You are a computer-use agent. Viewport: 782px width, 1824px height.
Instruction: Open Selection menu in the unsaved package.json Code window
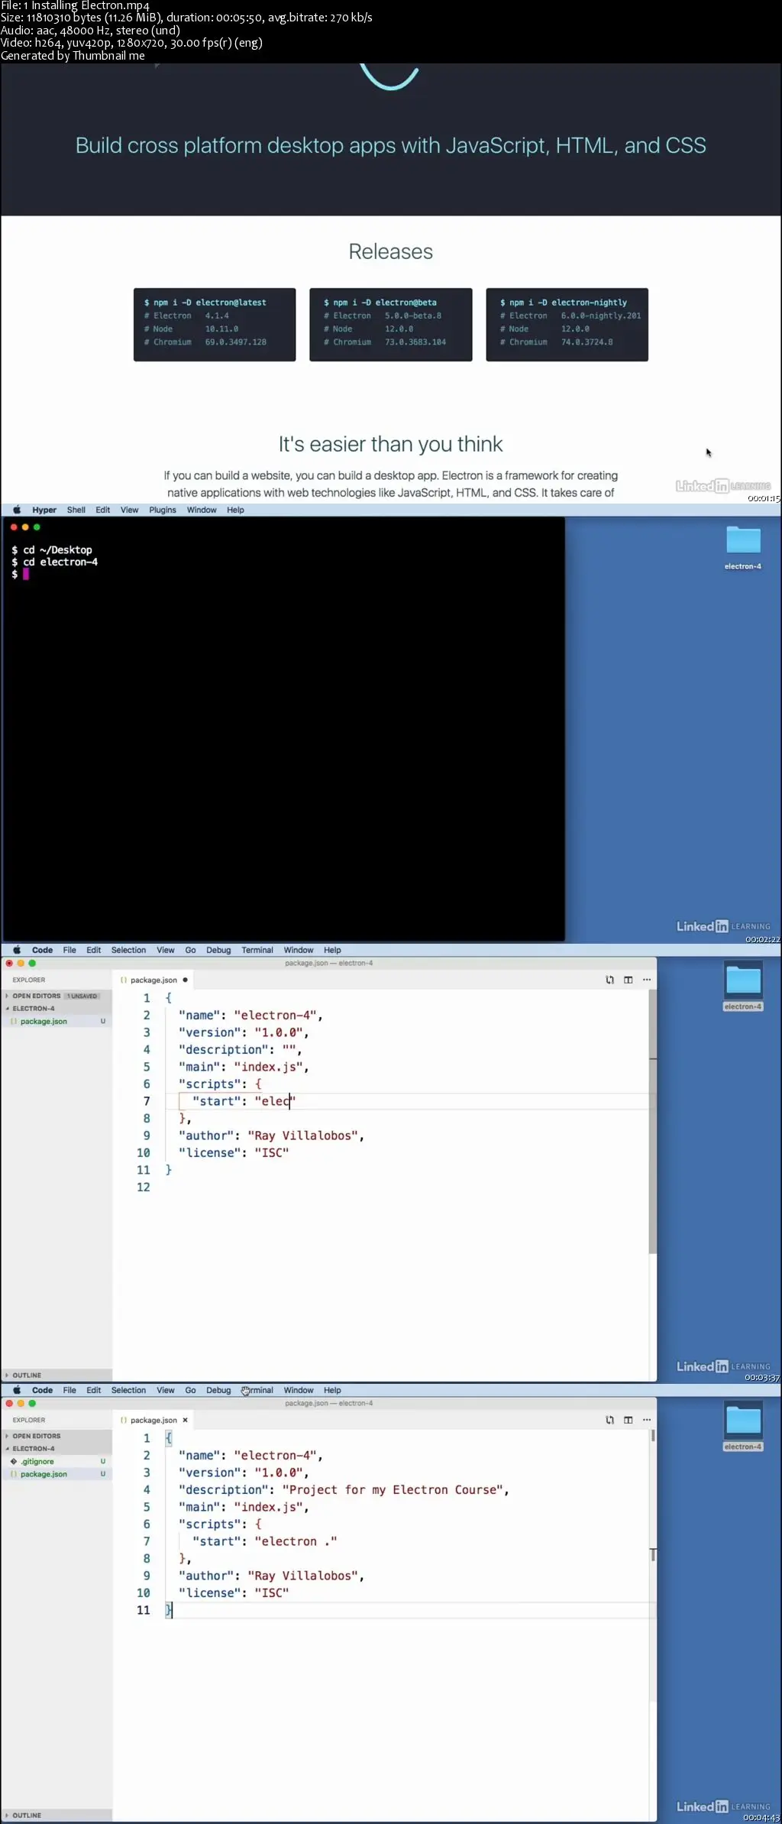tap(128, 950)
